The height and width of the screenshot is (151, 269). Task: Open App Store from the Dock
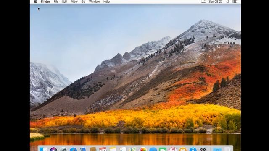(193, 149)
